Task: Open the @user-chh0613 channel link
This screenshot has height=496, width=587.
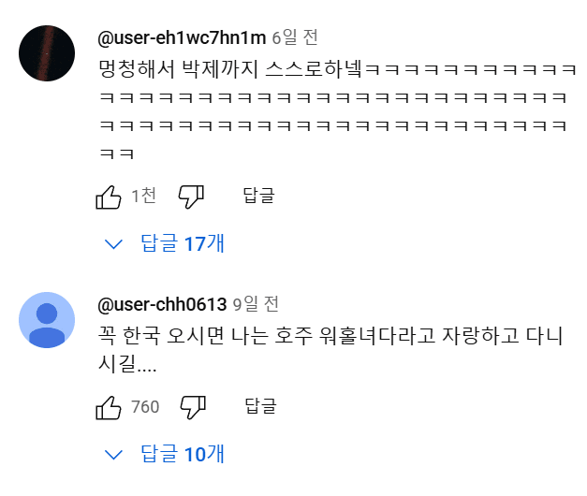Action: tap(162, 304)
